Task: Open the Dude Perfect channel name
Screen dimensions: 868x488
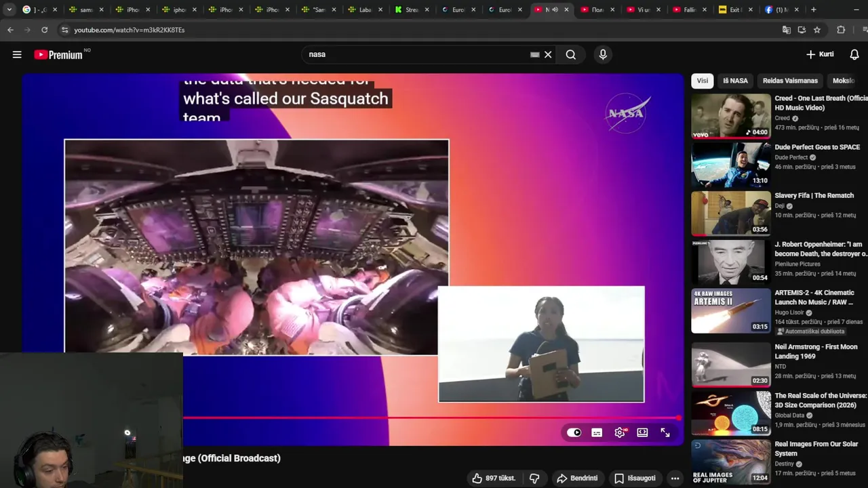Action: (x=791, y=157)
